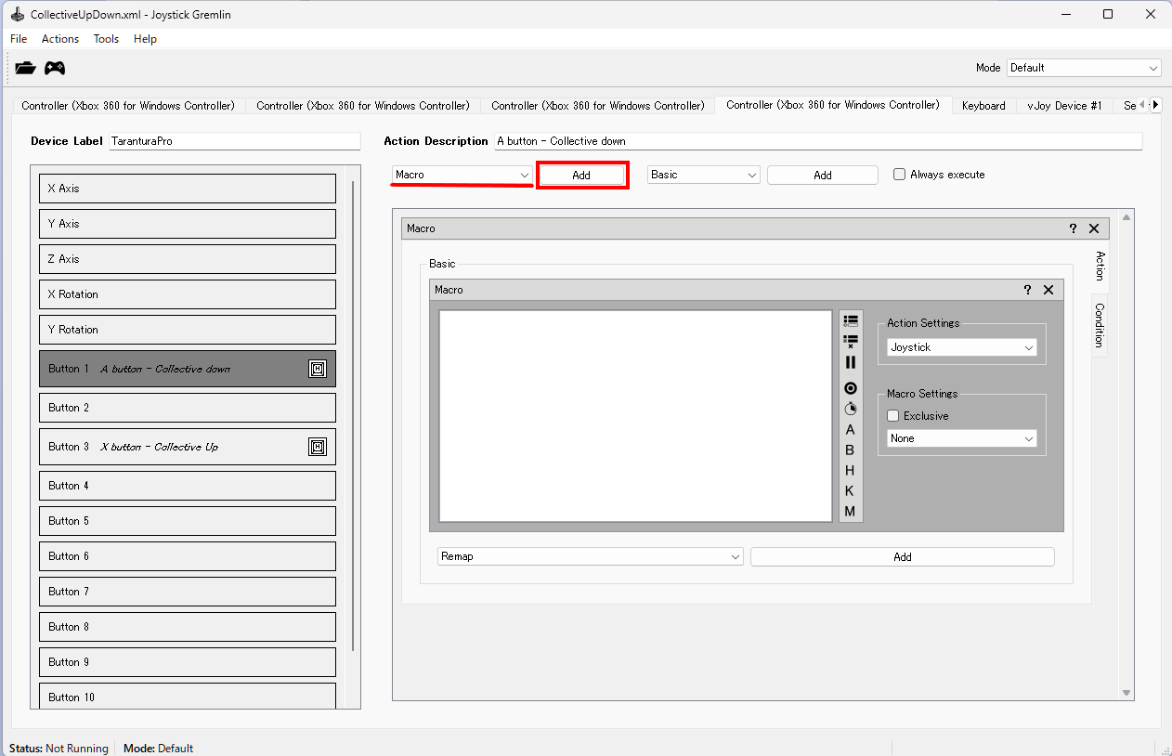Select Button 3 X button Collective Up
Screen dimensions: 1172x756
point(187,447)
